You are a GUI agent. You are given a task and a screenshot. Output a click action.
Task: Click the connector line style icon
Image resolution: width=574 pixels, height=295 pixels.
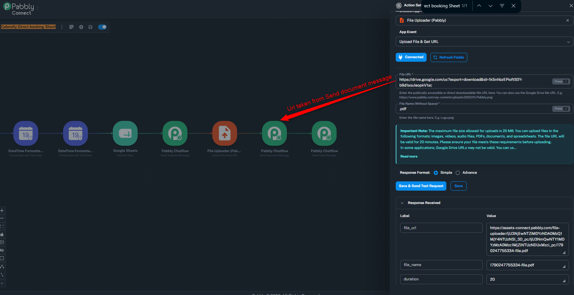(2, 275)
